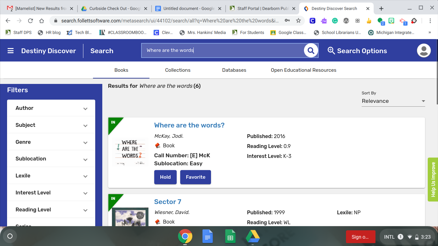This screenshot has height=246, width=438.
Task: Place a Hold on Where are the words?
Action: [x=165, y=177]
